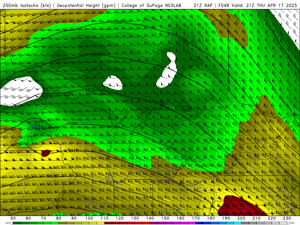300x225 pixels.
Task: Click the 180 value on the color scale
Action: pos(211,218)
